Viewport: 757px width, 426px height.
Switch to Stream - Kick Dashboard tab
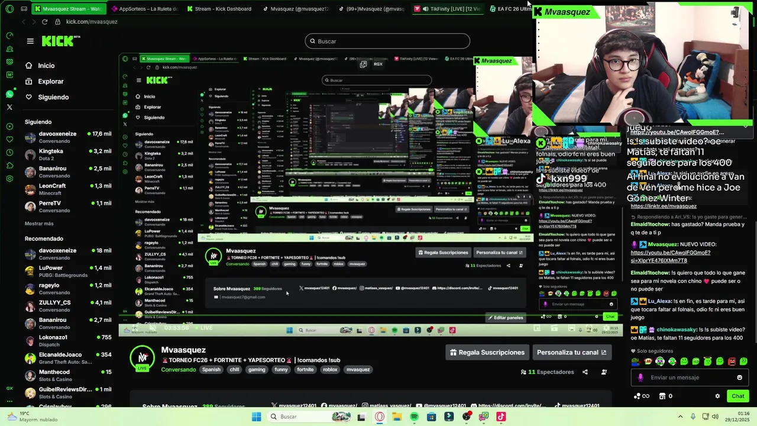coord(219,9)
